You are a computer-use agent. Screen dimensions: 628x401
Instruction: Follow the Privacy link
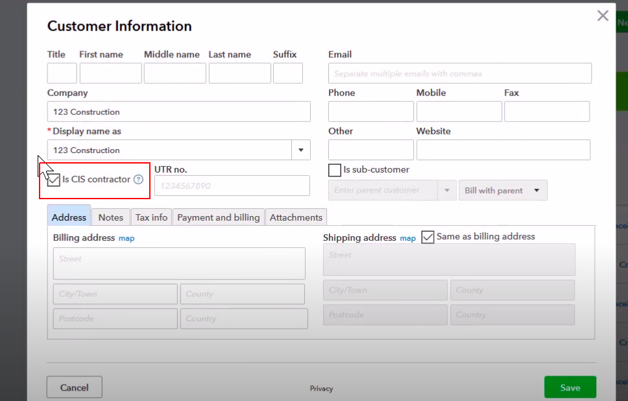pos(321,389)
